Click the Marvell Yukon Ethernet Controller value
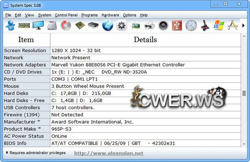This screenshot has height=162, width=250. [x=118, y=65]
